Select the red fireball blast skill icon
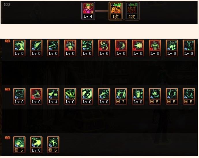Screen dimensions: 199x158 coord(138,48)
